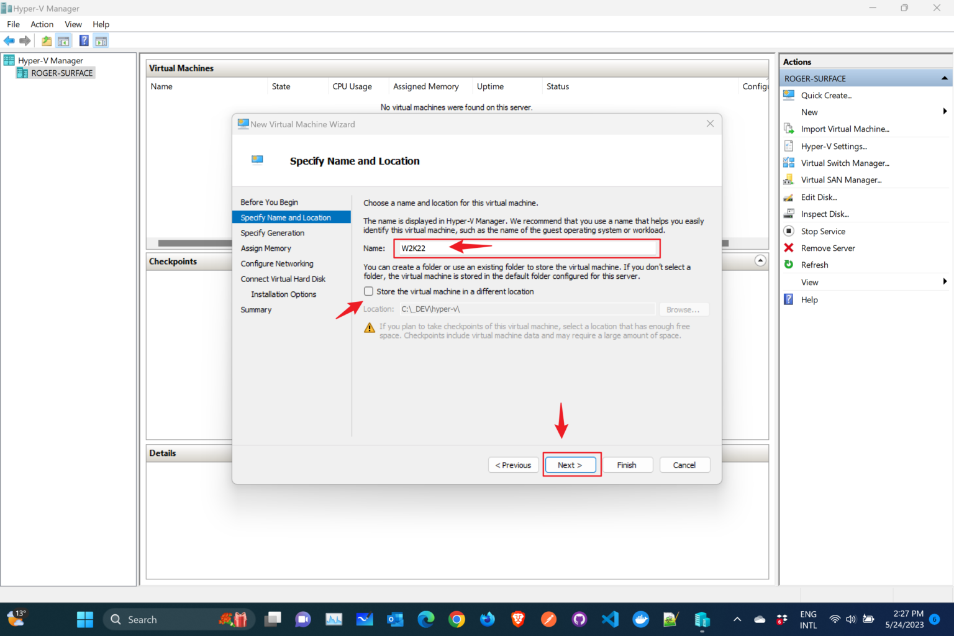The height and width of the screenshot is (636, 954).
Task: Click the back navigation arrow
Action: pos(9,40)
